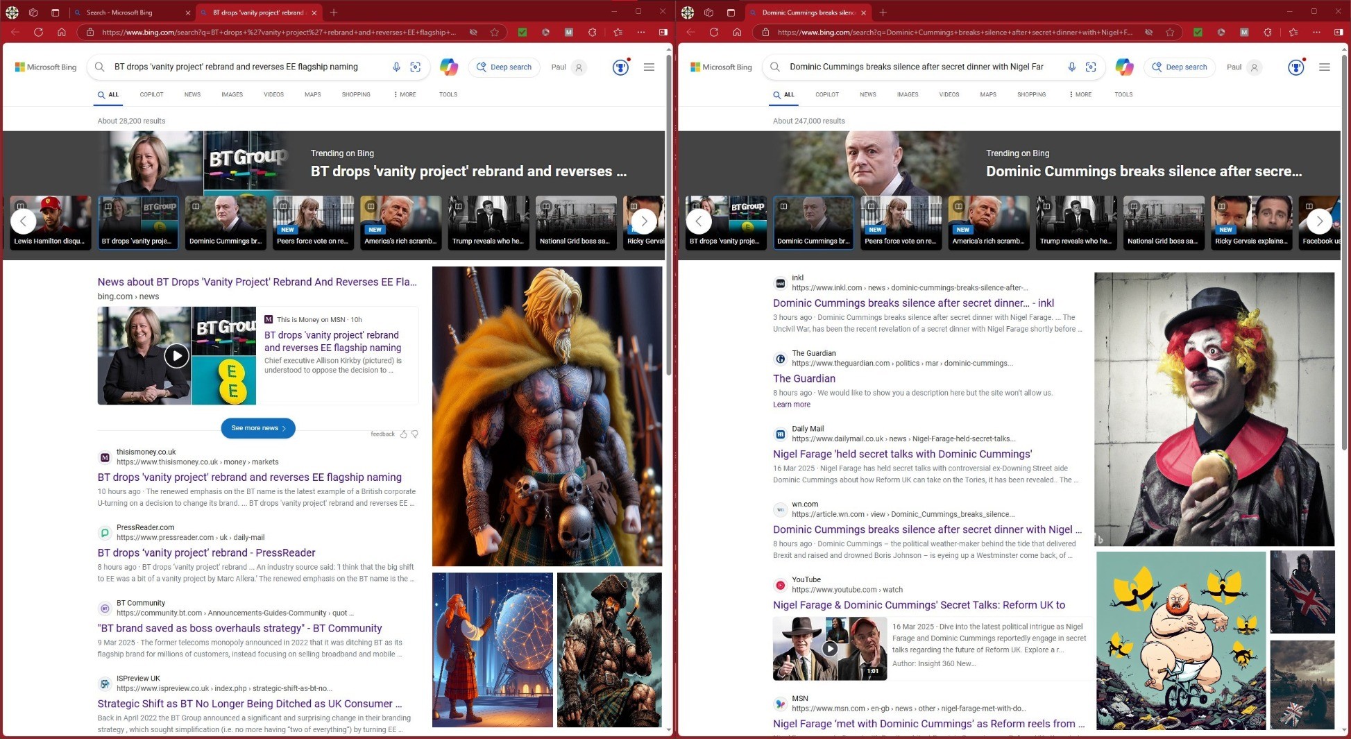
Task: Open MAPS tab in left Bing window
Action: pyautogui.click(x=313, y=94)
